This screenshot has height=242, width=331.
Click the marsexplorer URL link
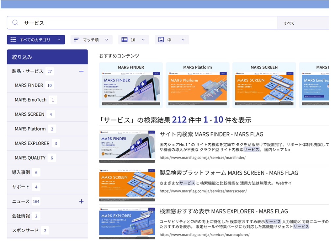click(x=205, y=235)
